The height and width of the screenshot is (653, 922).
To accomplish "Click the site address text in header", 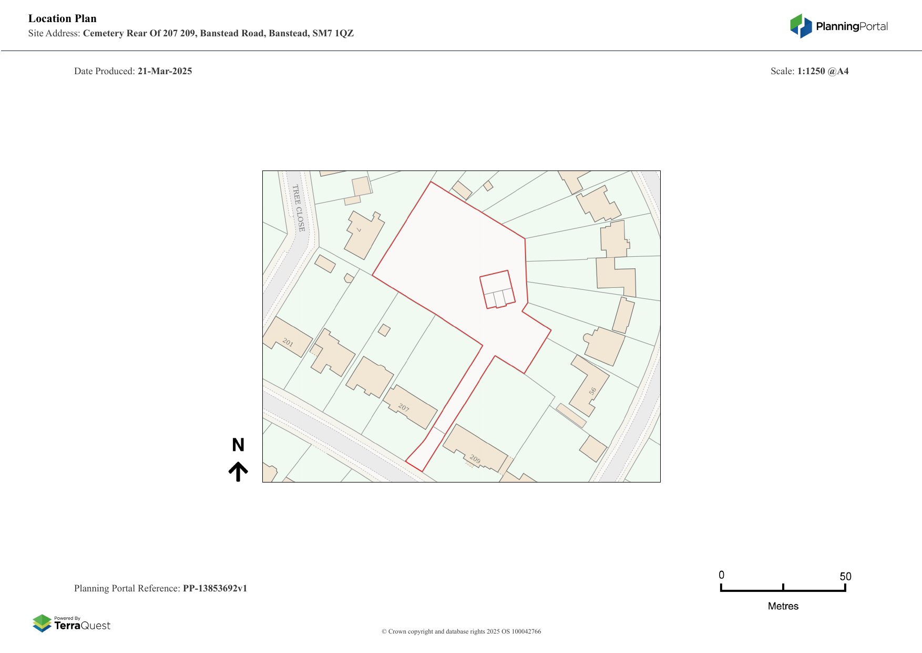I will point(218,33).
